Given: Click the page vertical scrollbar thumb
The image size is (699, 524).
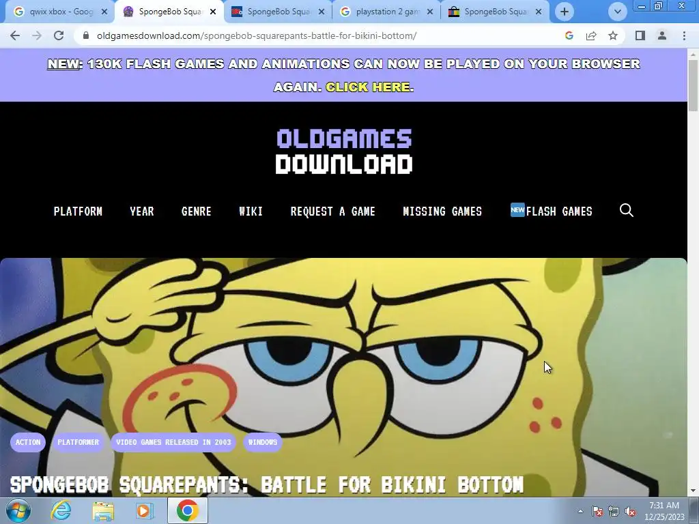Looking at the screenshot, I should pyautogui.click(x=694, y=85).
